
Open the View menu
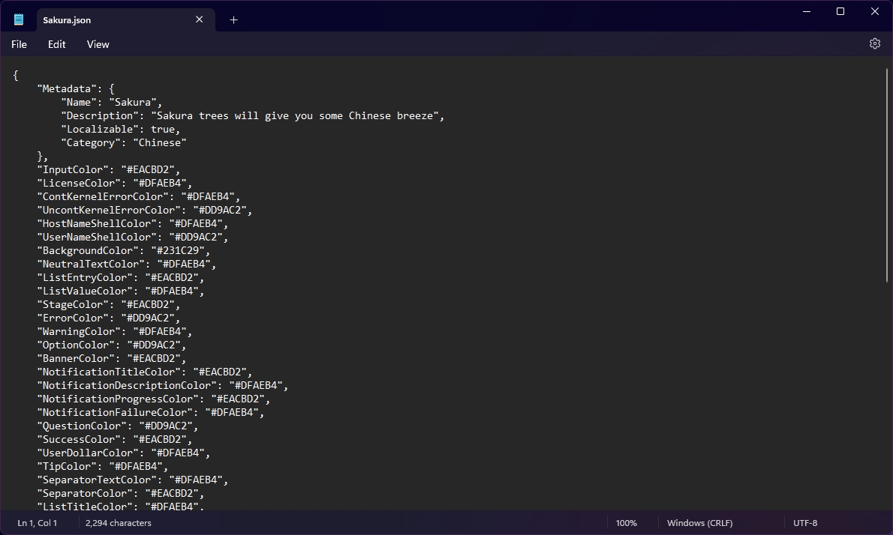[98, 44]
